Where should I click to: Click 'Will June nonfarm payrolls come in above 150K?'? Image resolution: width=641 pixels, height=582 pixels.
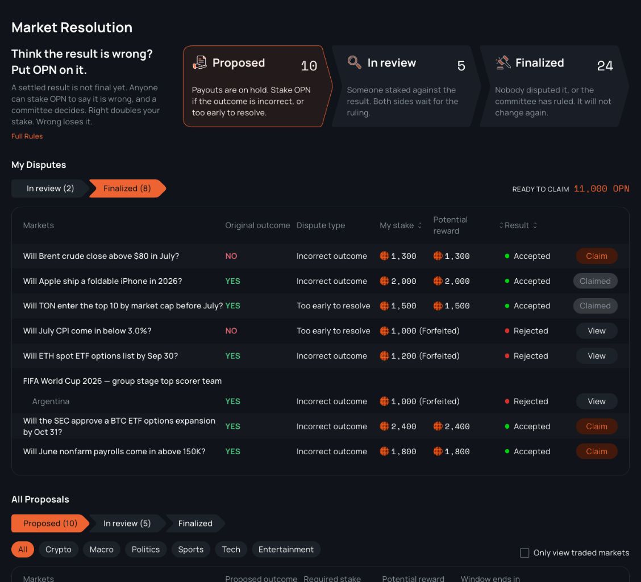[114, 451]
